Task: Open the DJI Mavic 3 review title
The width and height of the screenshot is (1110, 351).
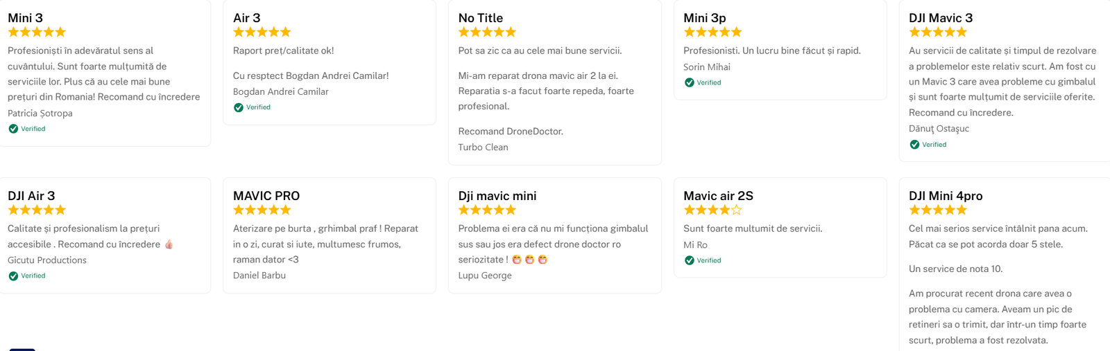Action: click(x=941, y=18)
